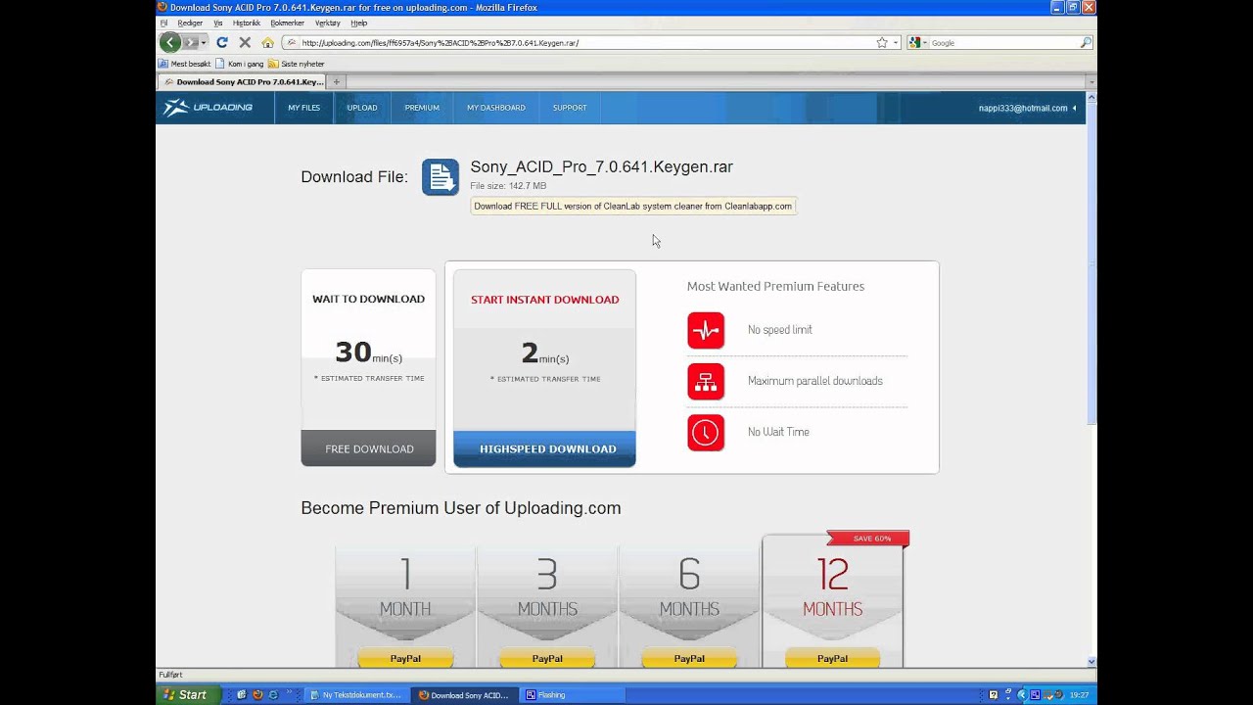
Task: Click the HIGHSPEED DOWNLOAD button
Action: (x=544, y=448)
